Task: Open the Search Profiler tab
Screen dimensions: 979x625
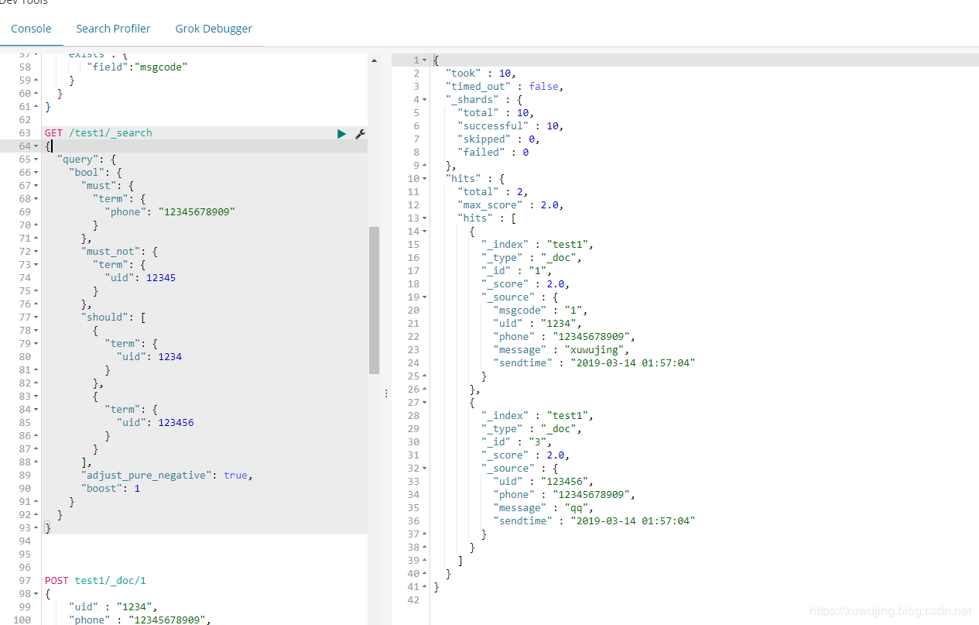Action: click(x=113, y=29)
